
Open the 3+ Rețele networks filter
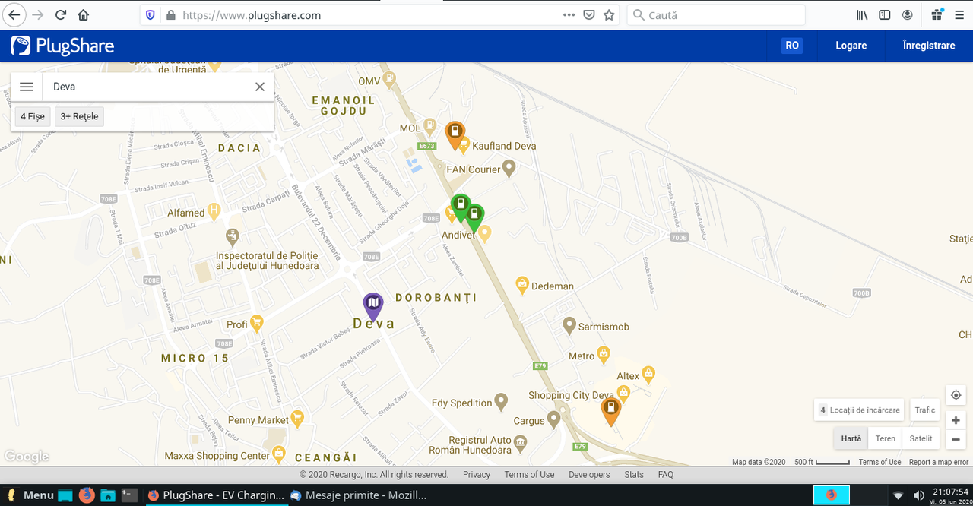[79, 116]
